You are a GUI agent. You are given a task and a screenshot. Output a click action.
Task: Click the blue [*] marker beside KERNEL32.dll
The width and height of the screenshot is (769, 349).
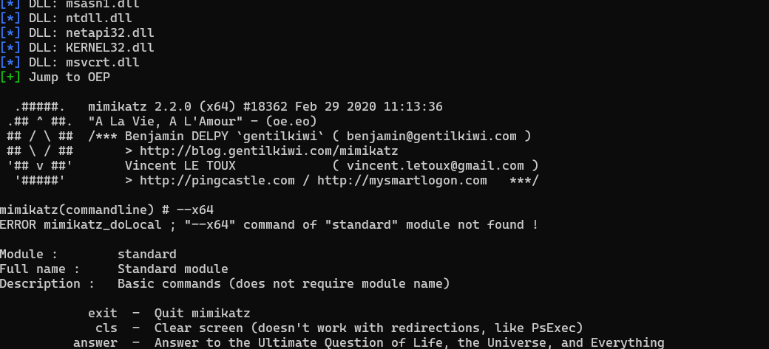[10, 48]
